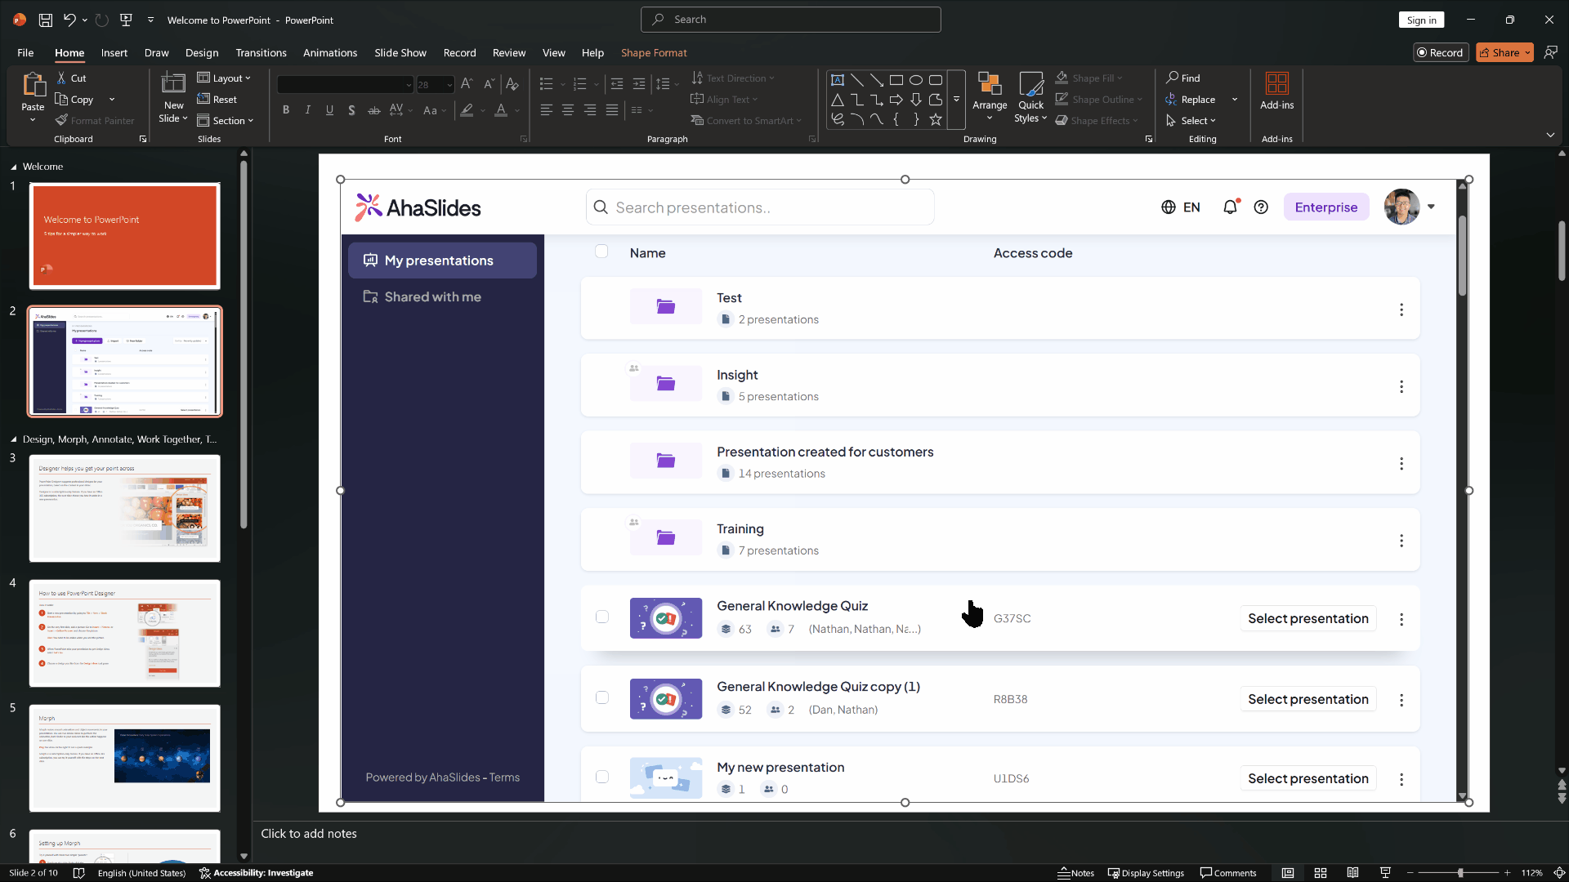Click Select presentation for General Knowledge Quiz
The image size is (1569, 882).
pos(1307,619)
